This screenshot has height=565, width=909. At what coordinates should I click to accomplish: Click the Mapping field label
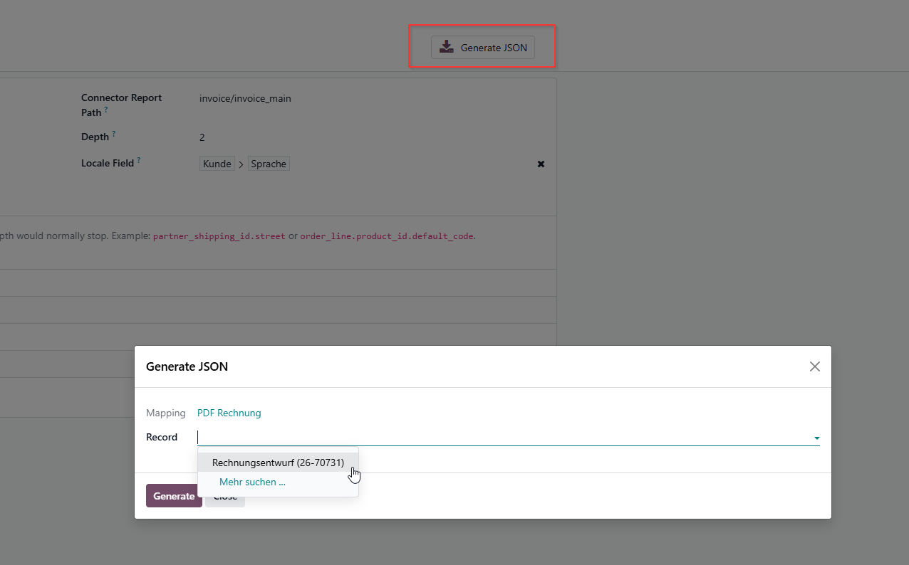click(165, 413)
